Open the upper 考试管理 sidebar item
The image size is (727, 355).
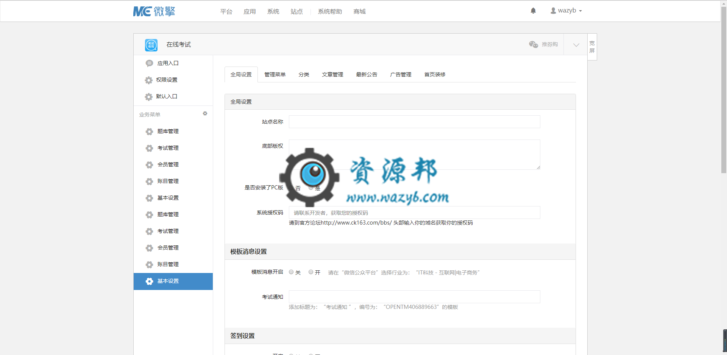pyautogui.click(x=173, y=148)
